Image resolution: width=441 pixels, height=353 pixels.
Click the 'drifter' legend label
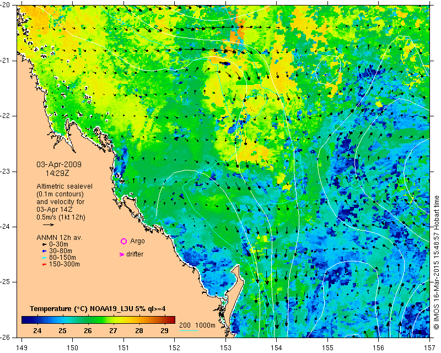coord(135,254)
